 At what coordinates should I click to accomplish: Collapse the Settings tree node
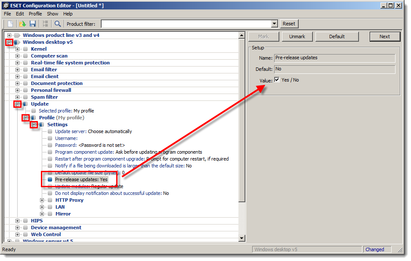coord(34,125)
